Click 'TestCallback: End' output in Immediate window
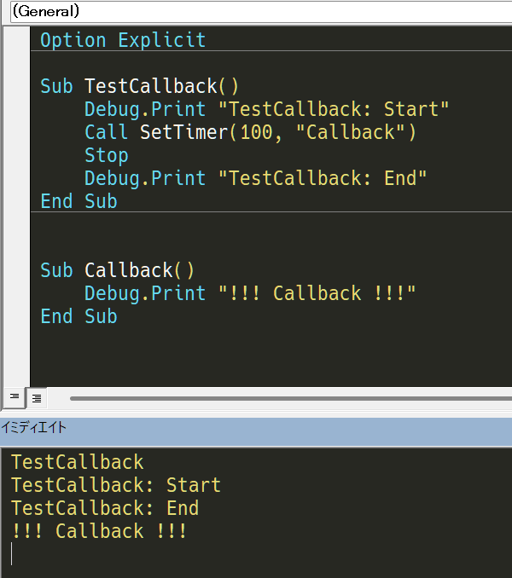The height and width of the screenshot is (578, 512). (x=105, y=508)
